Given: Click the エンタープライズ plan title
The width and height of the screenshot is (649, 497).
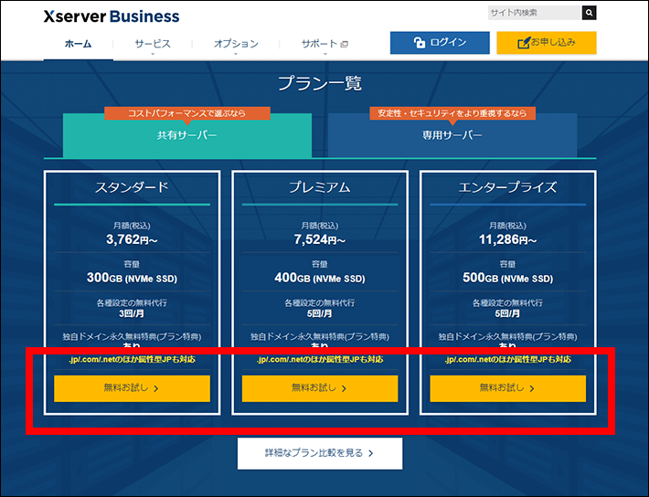Looking at the screenshot, I should (x=508, y=188).
